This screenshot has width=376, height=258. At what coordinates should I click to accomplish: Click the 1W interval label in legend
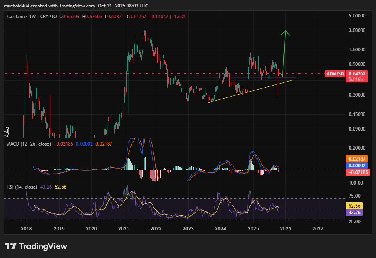(x=33, y=17)
